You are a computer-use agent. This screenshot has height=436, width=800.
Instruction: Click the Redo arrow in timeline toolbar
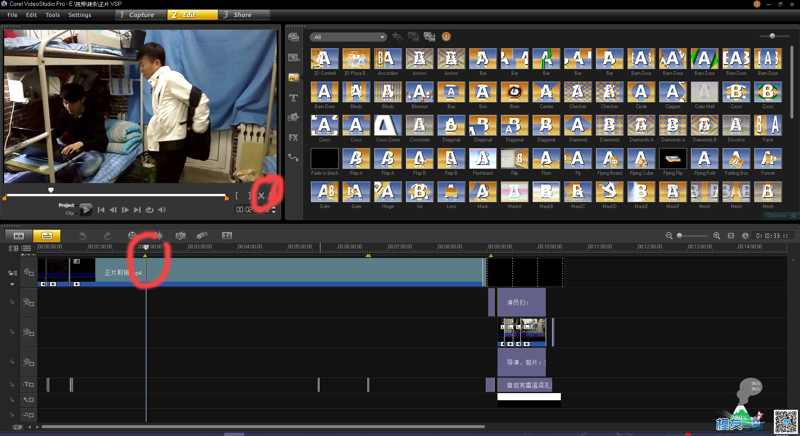107,236
